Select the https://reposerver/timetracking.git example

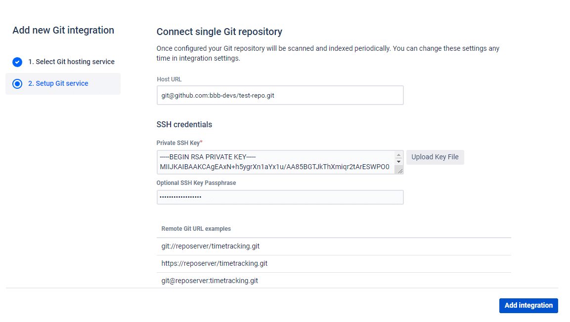click(x=214, y=263)
